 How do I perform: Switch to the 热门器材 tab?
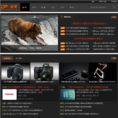coord(19,58)
